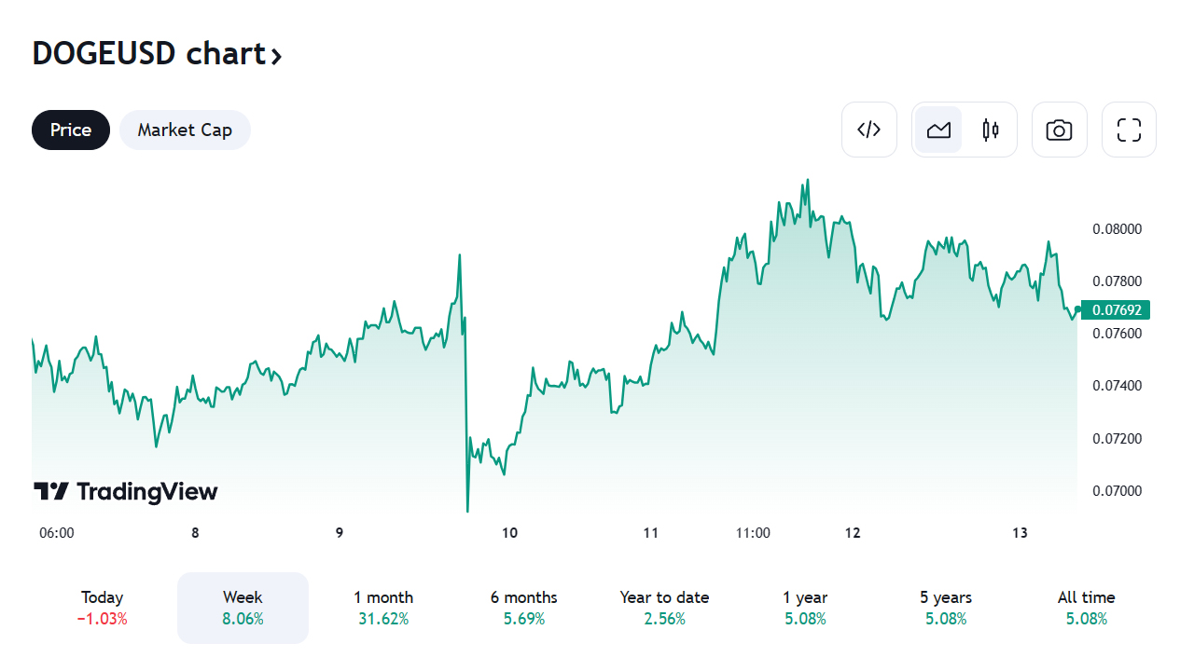Select the Price toggle pill
The height and width of the screenshot is (671, 1194).
(x=71, y=130)
